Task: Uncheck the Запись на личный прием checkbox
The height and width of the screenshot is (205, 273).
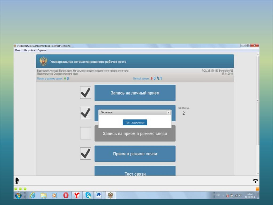Action: pos(85,93)
